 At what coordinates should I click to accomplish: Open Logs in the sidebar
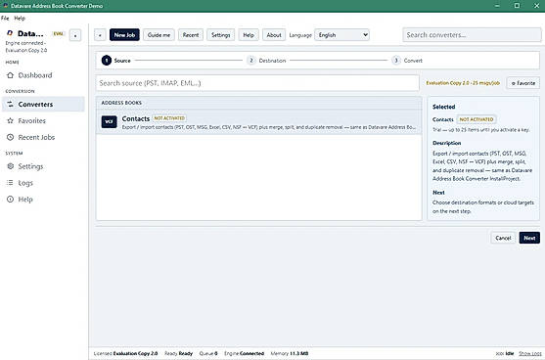pos(43,183)
